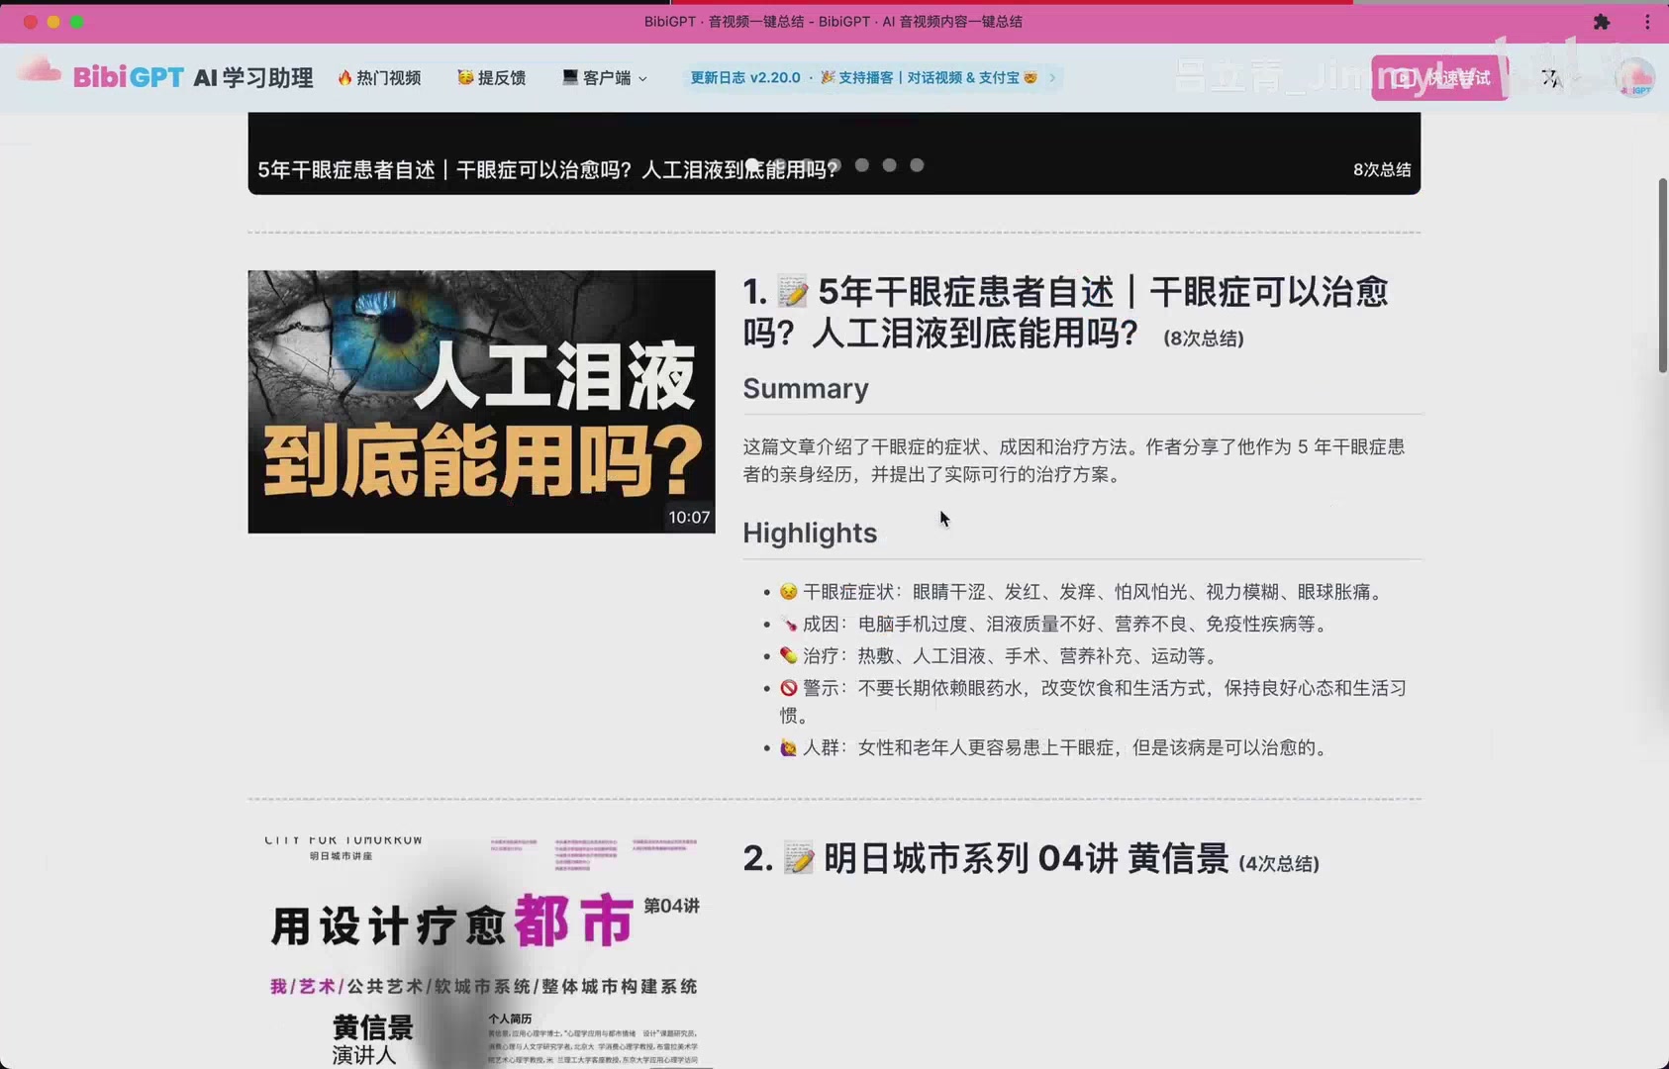Open 热门视频 hot videos page
1669x1069 pixels.
[x=379, y=78]
